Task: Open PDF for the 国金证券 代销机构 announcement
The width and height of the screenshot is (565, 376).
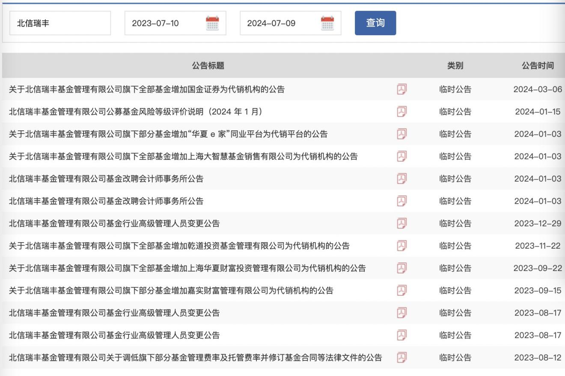Action: coord(401,89)
